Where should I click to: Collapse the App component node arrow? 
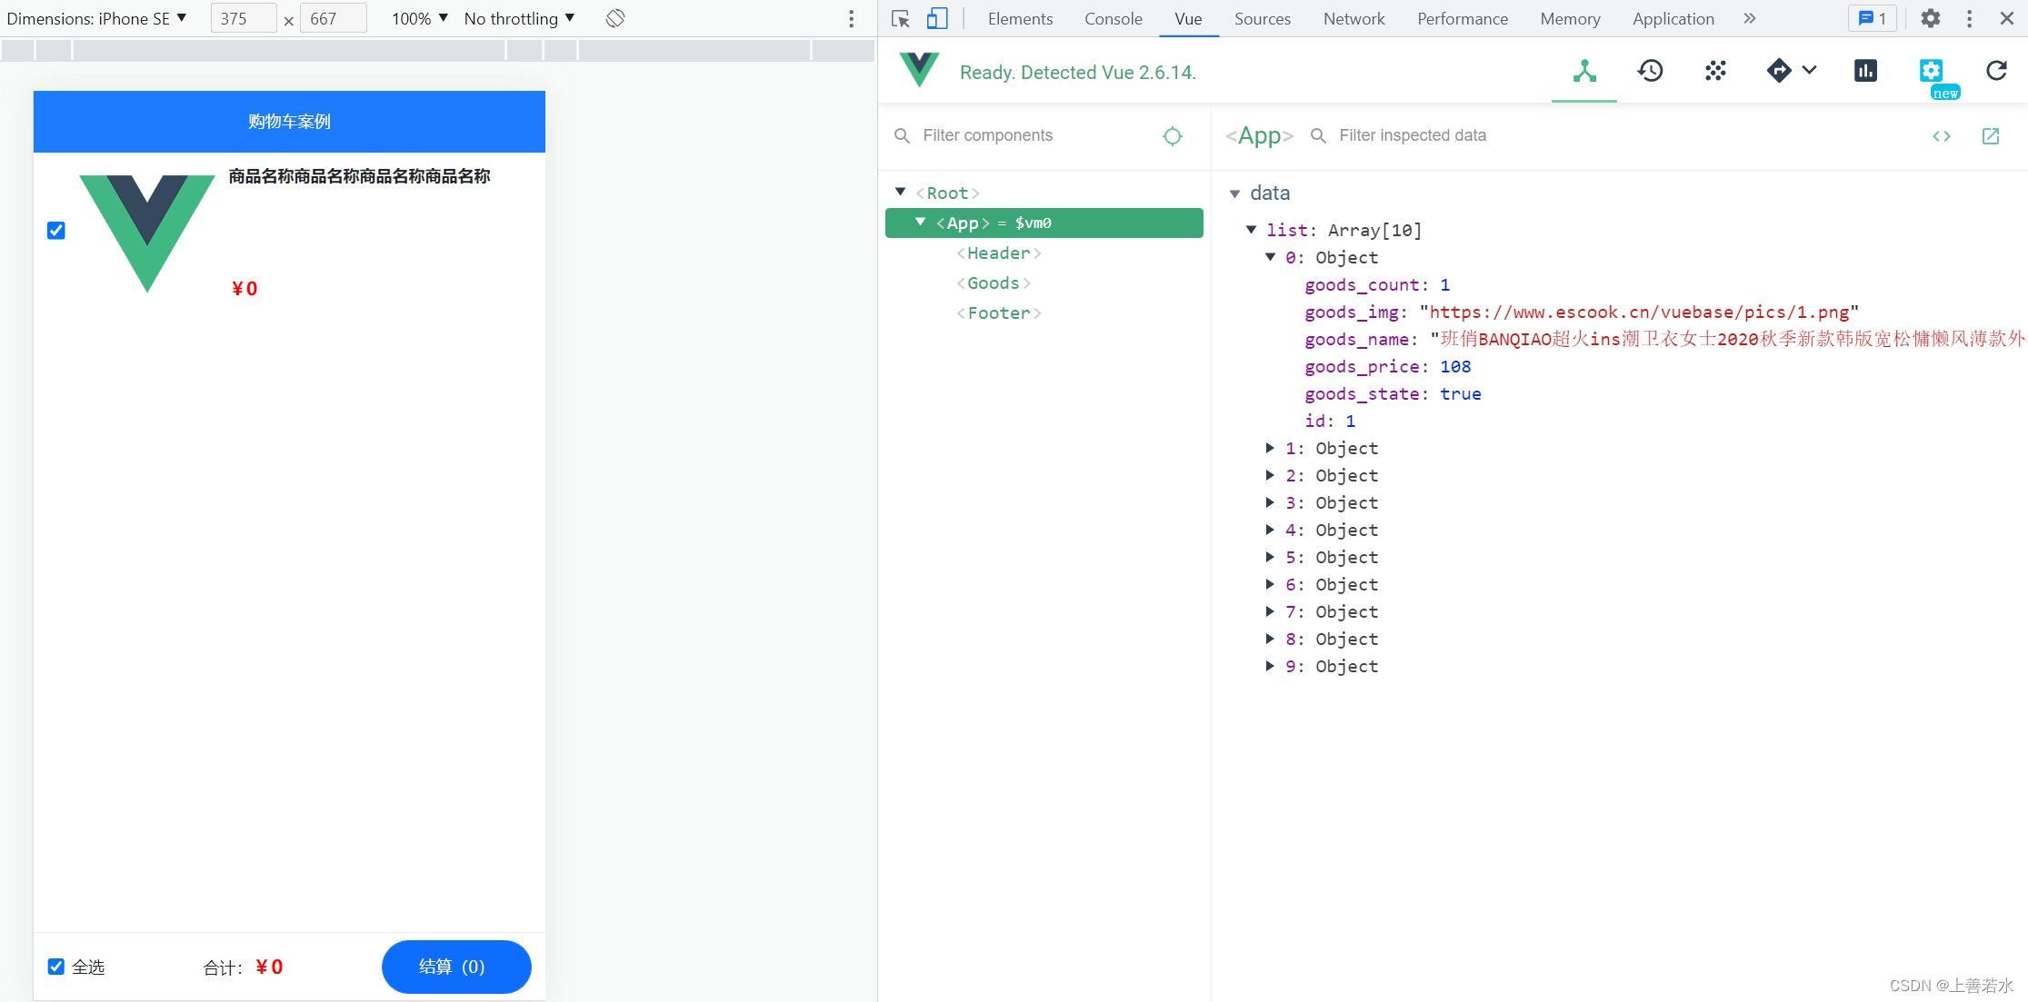tap(920, 222)
